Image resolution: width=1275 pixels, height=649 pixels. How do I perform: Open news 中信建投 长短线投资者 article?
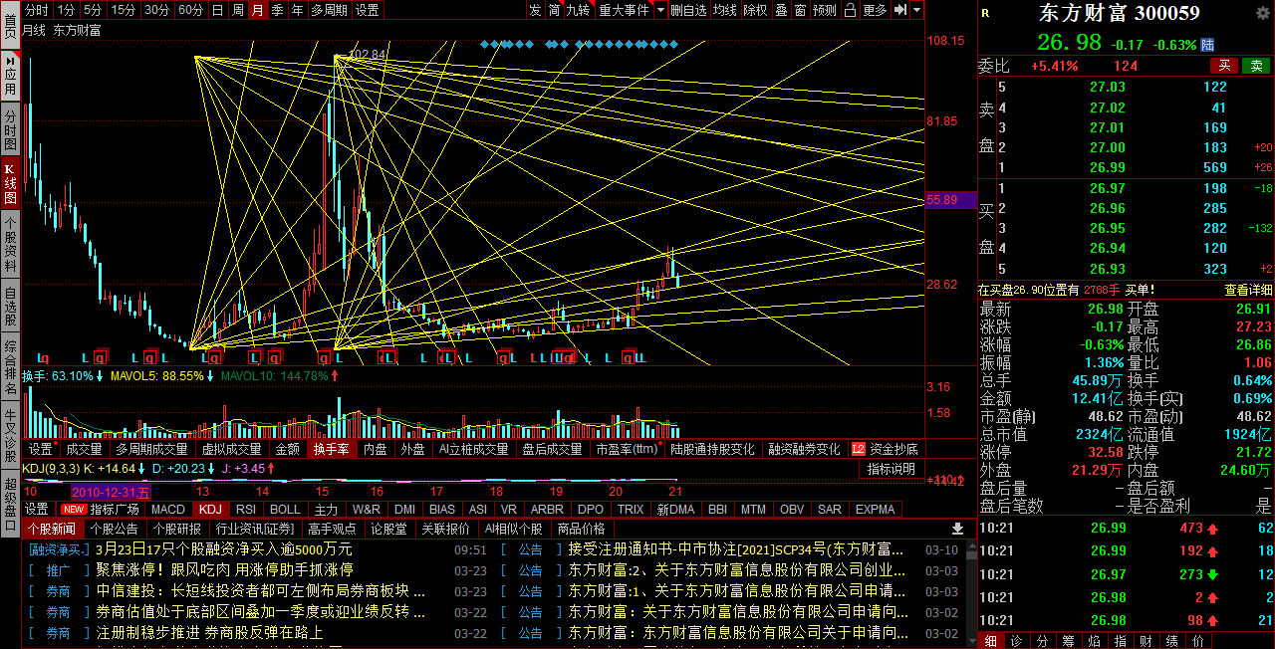(x=259, y=590)
